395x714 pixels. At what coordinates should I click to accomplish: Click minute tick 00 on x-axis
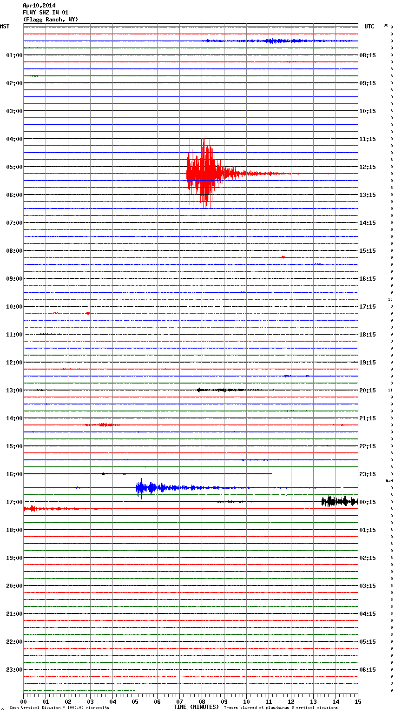23,701
